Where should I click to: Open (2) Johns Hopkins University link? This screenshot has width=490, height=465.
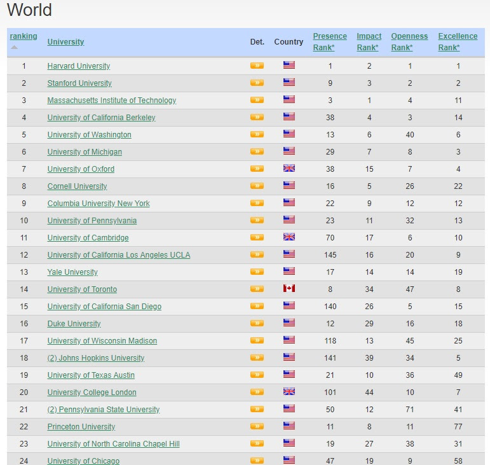pyautogui.click(x=96, y=358)
